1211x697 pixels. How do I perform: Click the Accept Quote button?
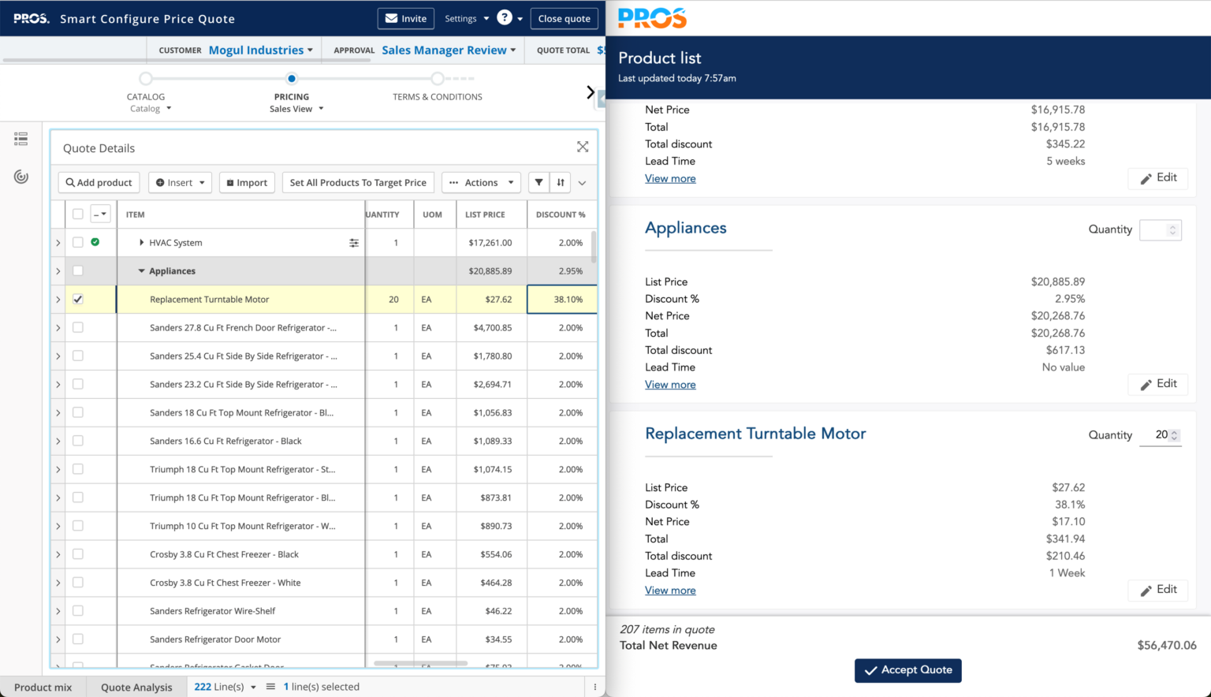coord(907,670)
